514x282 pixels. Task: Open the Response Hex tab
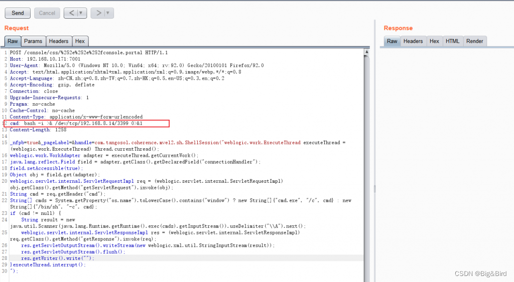tap(434, 41)
